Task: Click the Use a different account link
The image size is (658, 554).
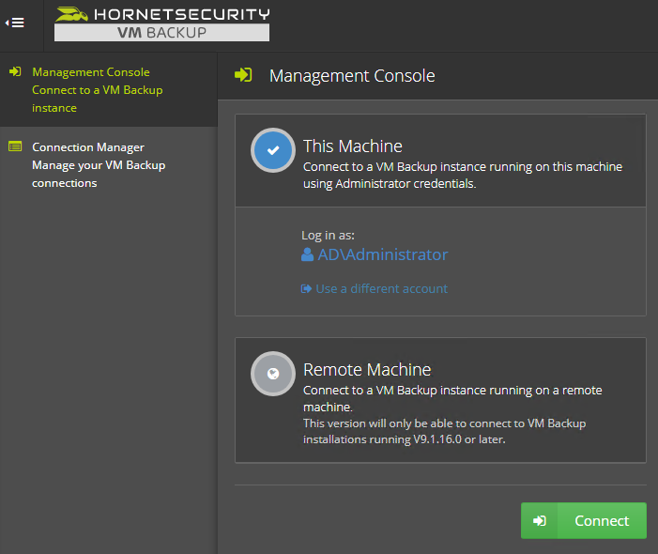Action: 381,289
